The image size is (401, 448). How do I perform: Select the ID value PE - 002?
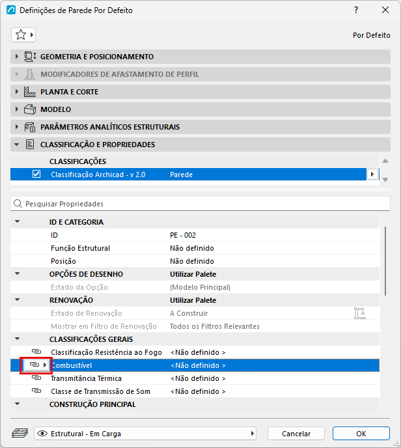183,235
